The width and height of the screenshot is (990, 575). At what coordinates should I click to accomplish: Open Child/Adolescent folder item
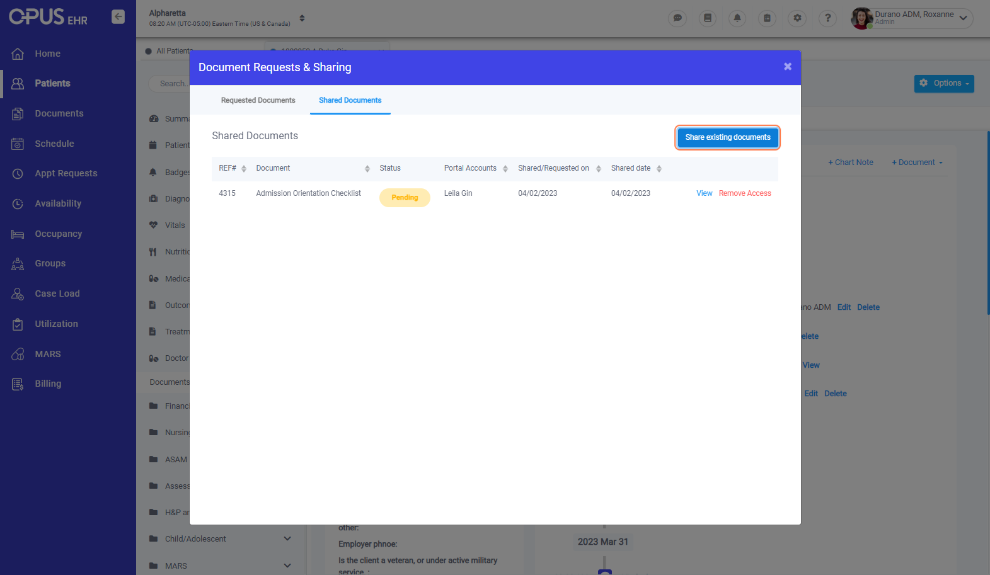click(x=195, y=538)
